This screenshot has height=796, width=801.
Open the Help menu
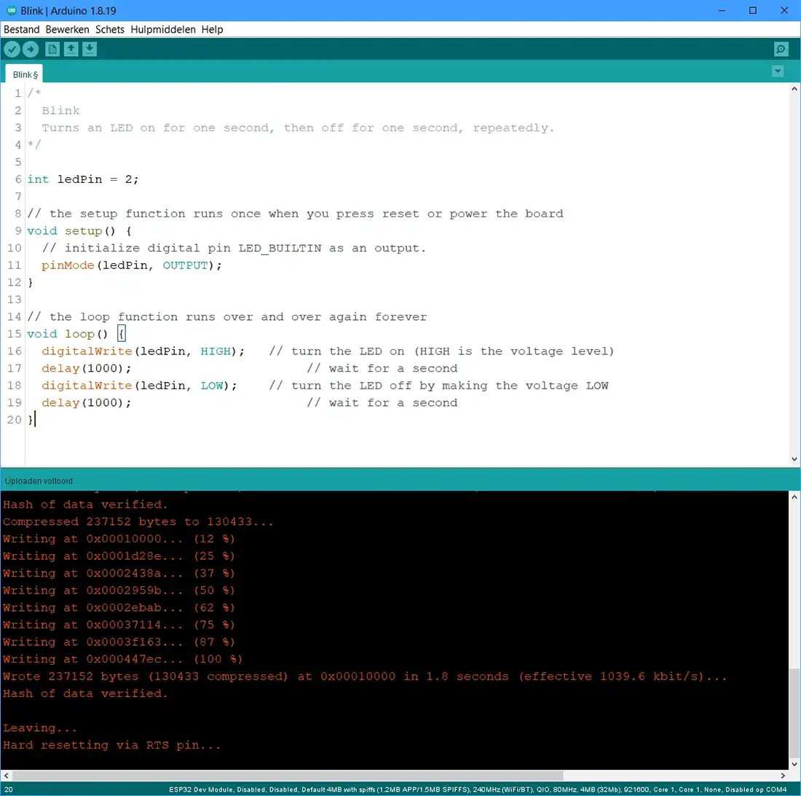(212, 30)
